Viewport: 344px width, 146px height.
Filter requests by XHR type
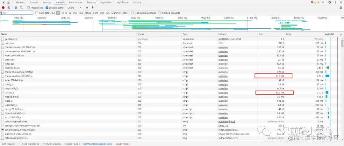tap(64, 13)
